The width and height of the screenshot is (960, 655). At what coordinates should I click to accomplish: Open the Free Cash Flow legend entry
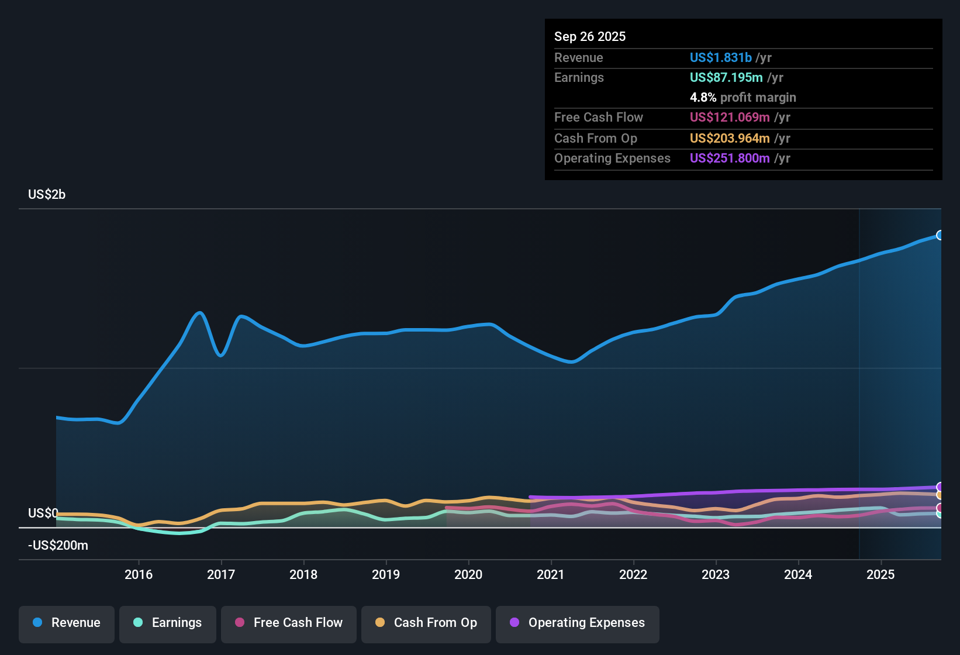click(288, 624)
